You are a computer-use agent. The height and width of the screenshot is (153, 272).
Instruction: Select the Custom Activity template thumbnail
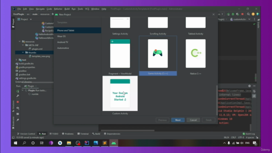click(120, 93)
